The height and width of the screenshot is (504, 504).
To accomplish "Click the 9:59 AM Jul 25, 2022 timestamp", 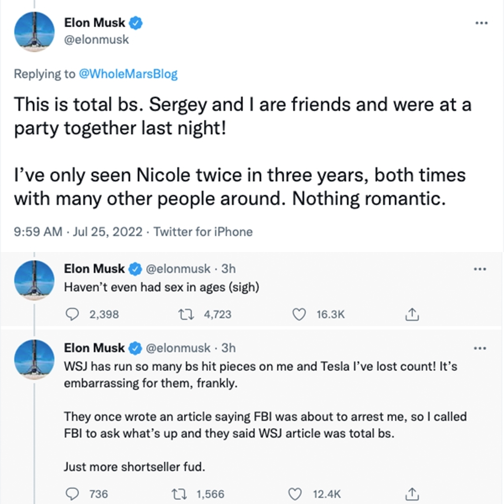I will point(78,231).
